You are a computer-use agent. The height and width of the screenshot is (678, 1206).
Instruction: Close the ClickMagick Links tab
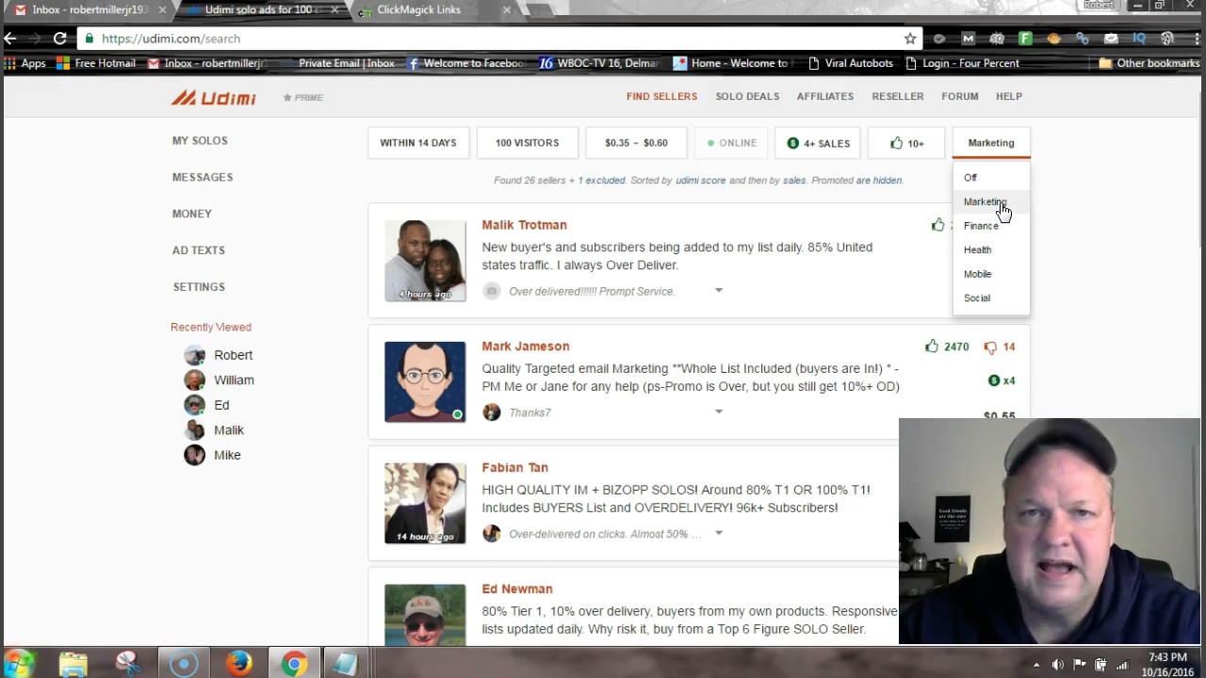click(x=507, y=10)
